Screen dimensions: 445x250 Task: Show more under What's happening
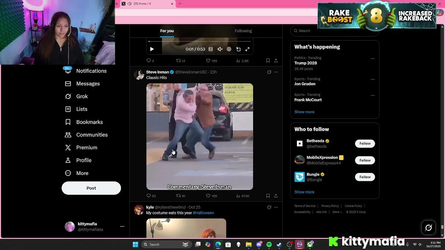(x=304, y=112)
